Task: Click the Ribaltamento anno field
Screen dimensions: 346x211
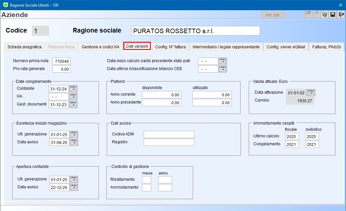Action: coord(165,180)
